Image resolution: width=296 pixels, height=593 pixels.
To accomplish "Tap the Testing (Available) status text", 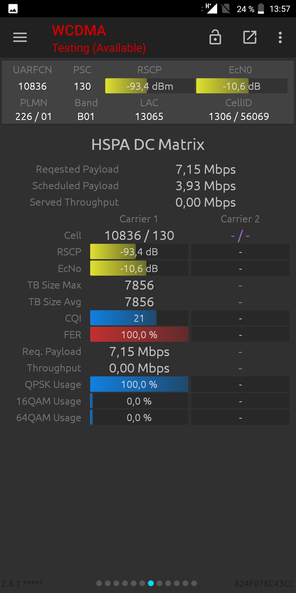I will pyautogui.click(x=99, y=48).
